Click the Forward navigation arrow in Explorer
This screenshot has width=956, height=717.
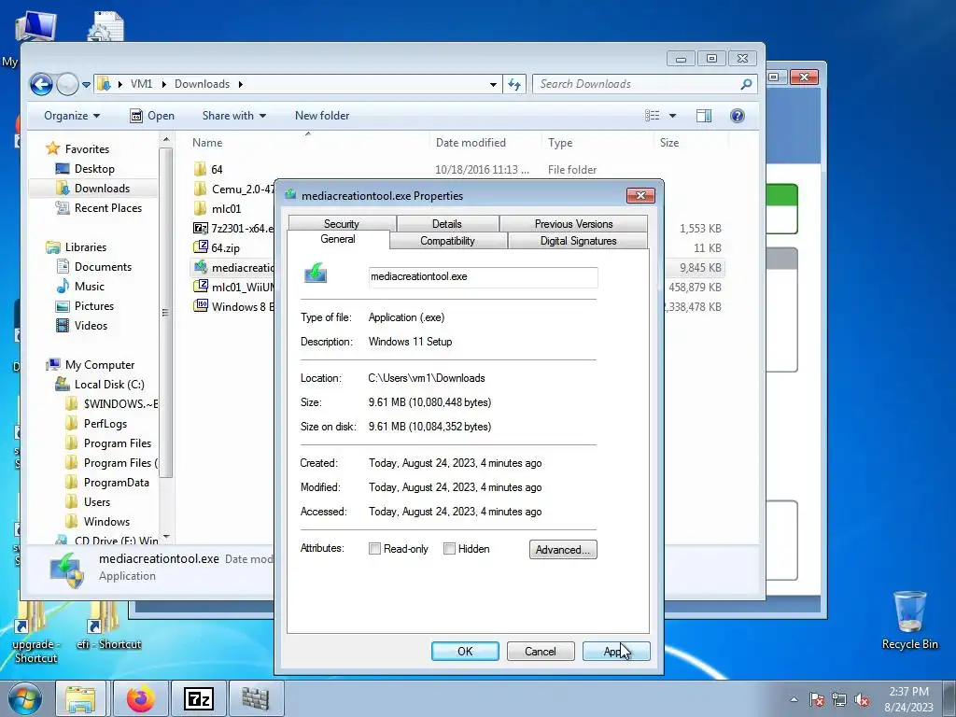point(67,84)
